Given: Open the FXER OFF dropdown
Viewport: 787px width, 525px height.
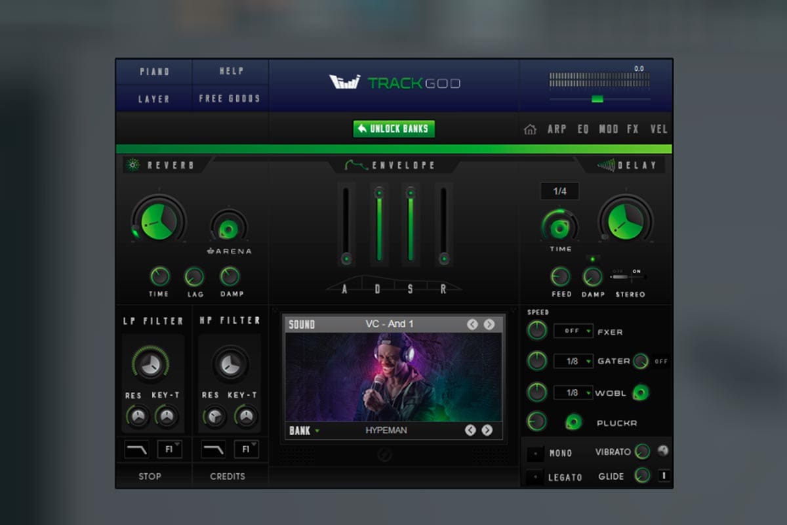Looking at the screenshot, I should click(x=573, y=331).
